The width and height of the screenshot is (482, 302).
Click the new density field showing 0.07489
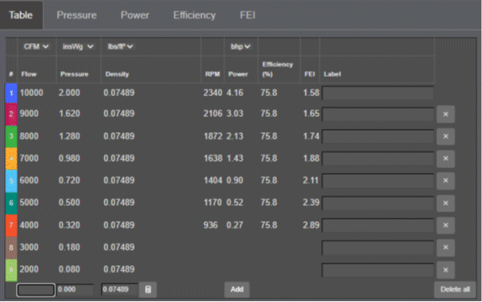click(119, 289)
